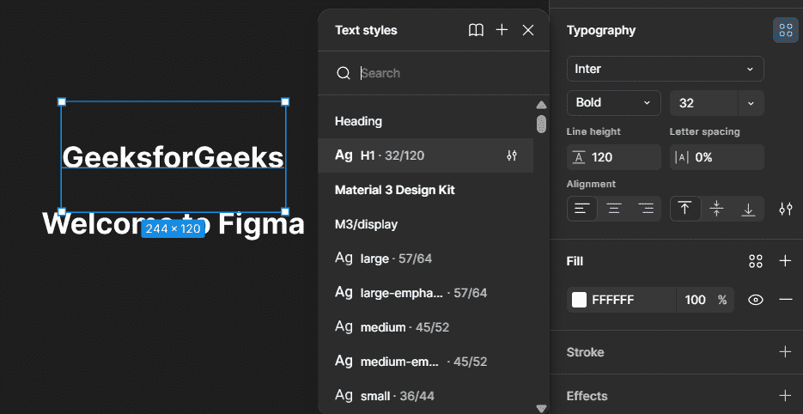This screenshot has height=414, width=803.
Task: Click top-right selection handle
Action: (285, 102)
